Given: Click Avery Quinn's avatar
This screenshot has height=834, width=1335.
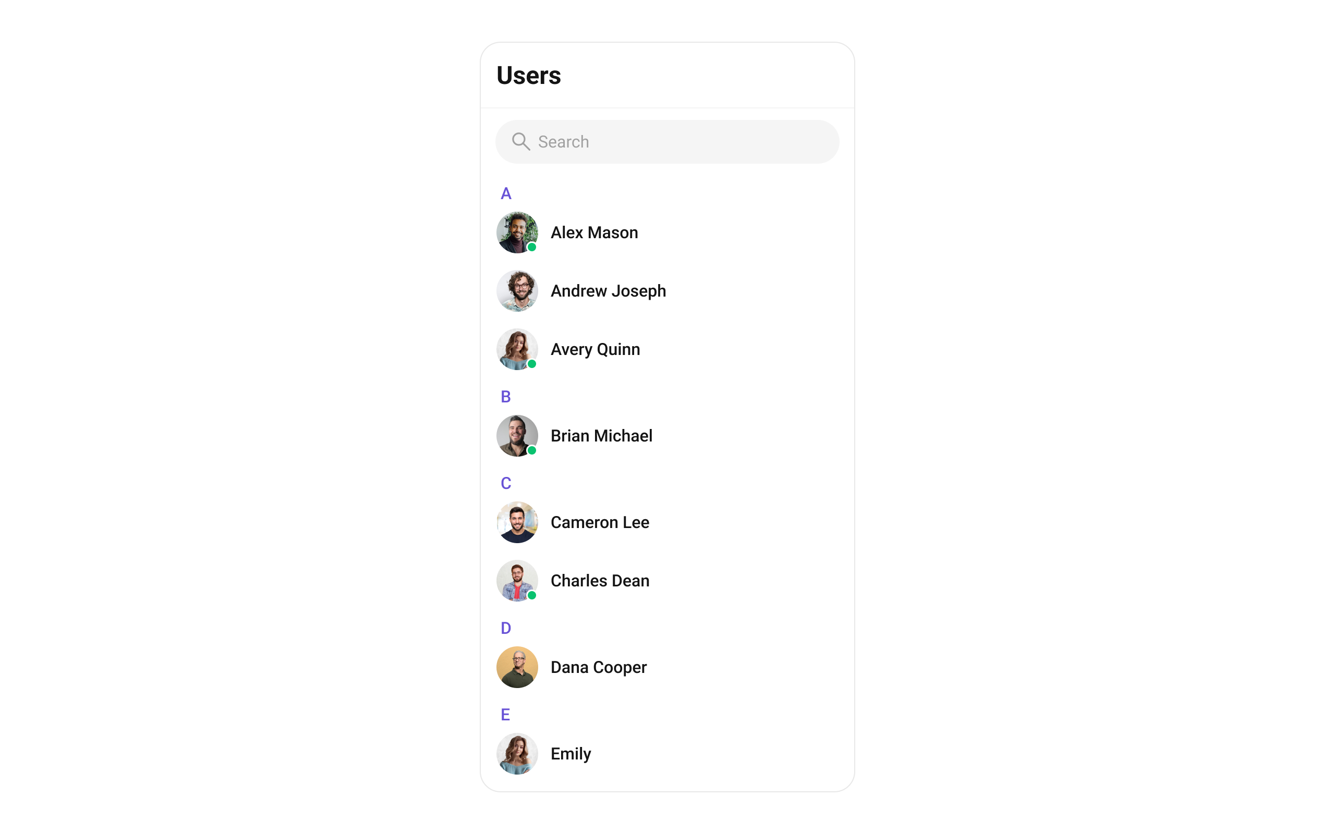Looking at the screenshot, I should tap(517, 349).
